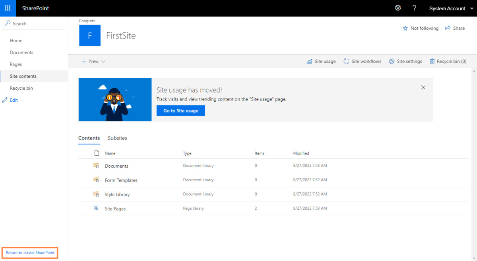
Task: Click the Edit pencil link in sidebar
Action: tap(10, 100)
